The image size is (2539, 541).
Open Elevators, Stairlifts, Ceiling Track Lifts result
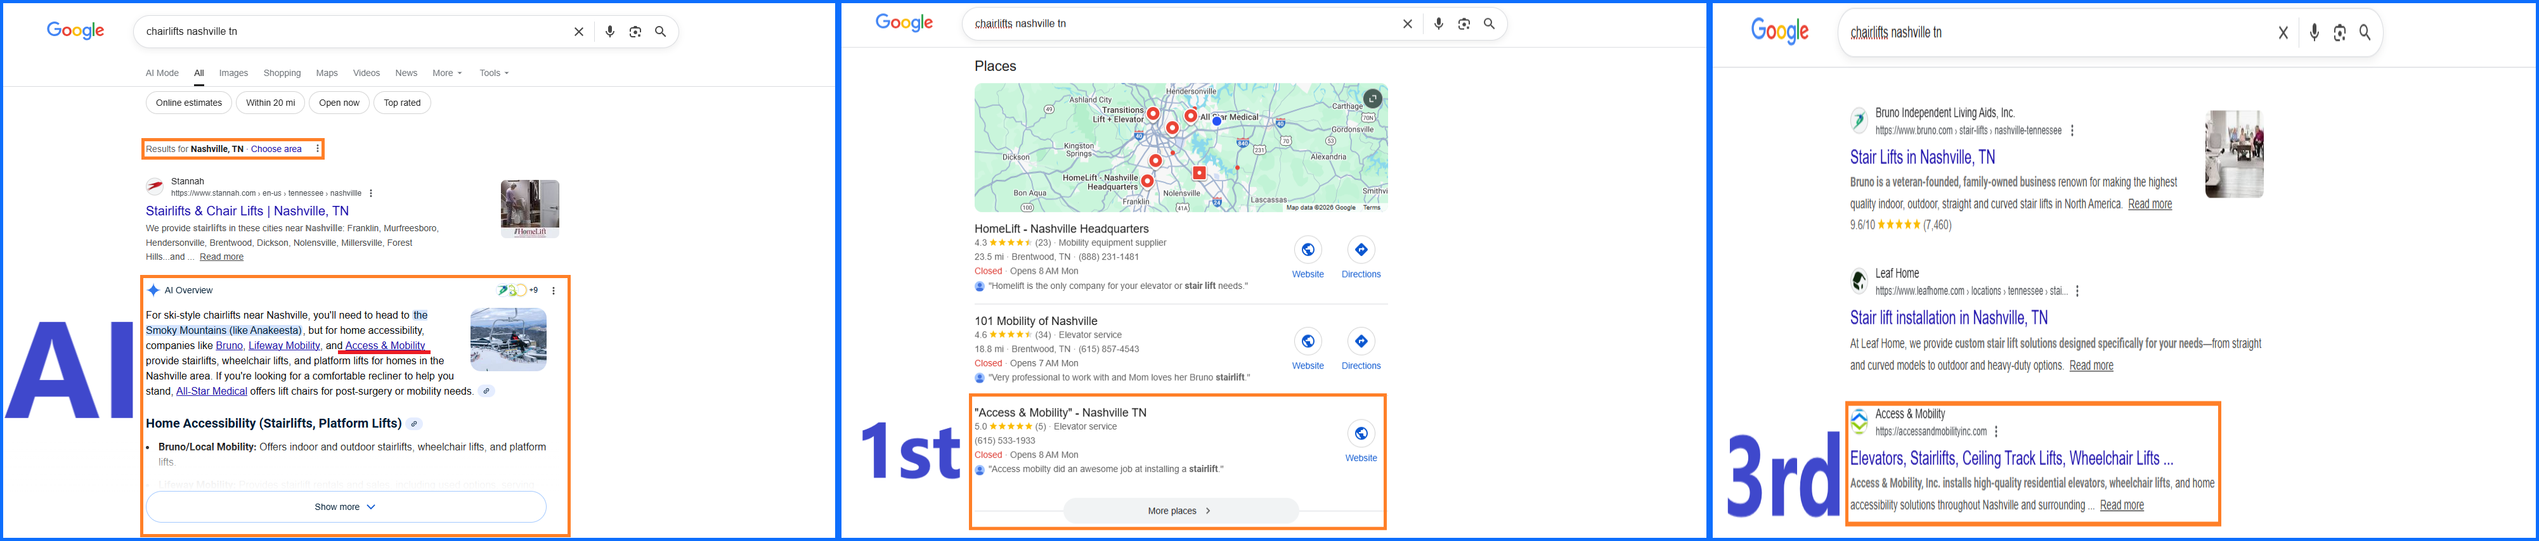coord(2011,459)
